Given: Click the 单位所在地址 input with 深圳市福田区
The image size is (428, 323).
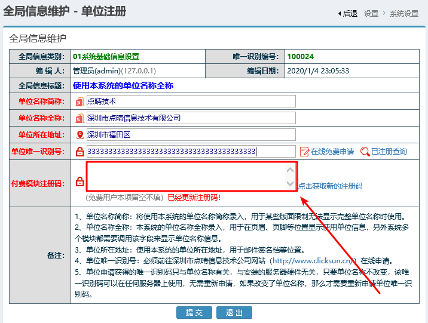Looking at the screenshot, I should pyautogui.click(x=191, y=135).
